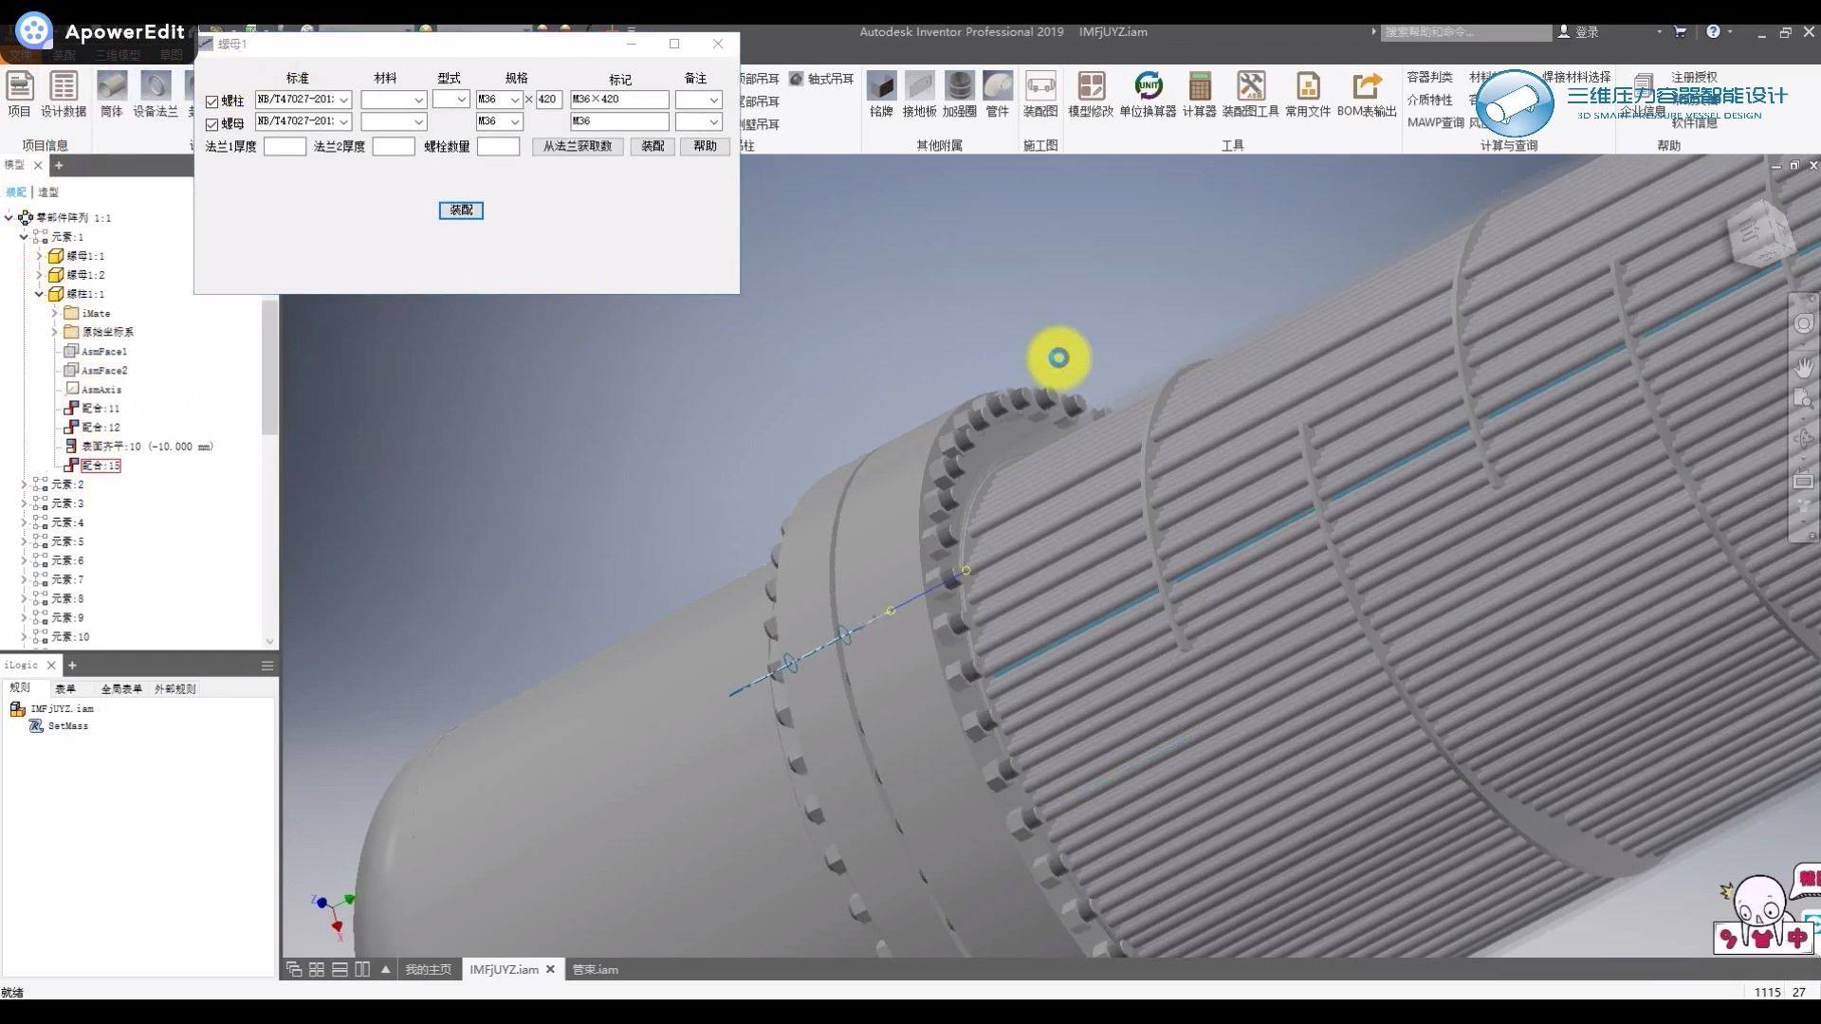1821x1024 pixels.
Task: Open the 外部规则 tab in iLogic panel
Action: (175, 689)
